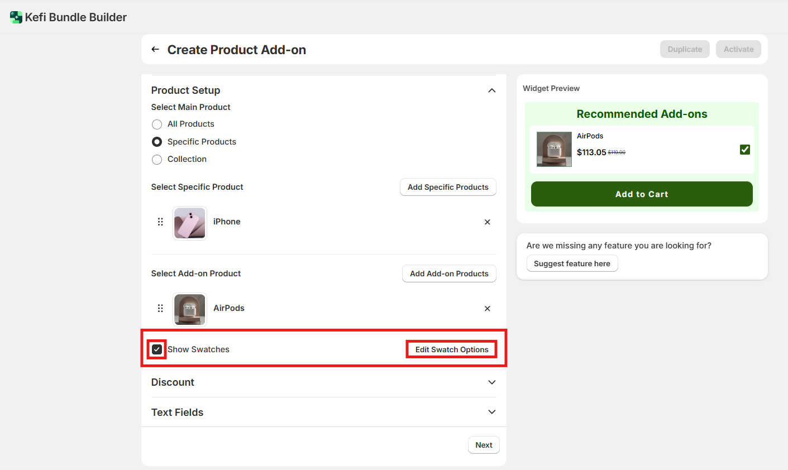Click the iPhone product thumbnail

point(190,223)
